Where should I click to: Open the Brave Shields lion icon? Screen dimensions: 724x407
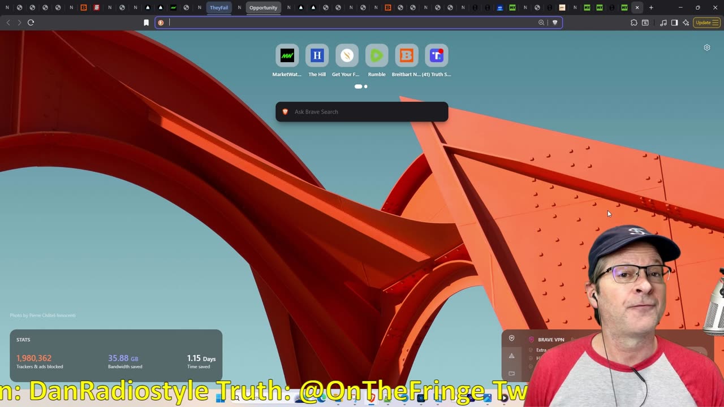[x=555, y=23]
